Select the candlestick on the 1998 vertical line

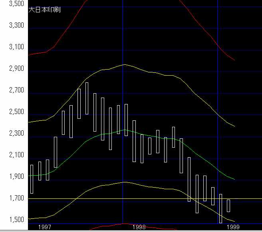coord(126,120)
